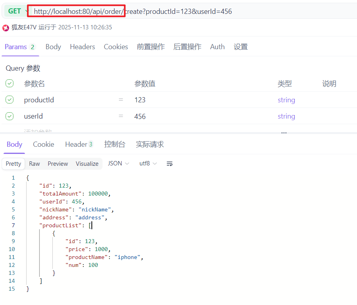Change the string type of productId

tap(287, 100)
